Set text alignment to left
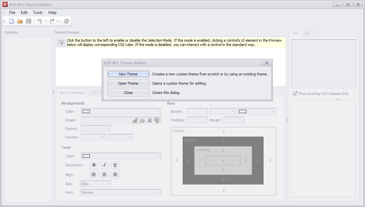This screenshot has height=207, width=365. pyautogui.click(x=94, y=175)
